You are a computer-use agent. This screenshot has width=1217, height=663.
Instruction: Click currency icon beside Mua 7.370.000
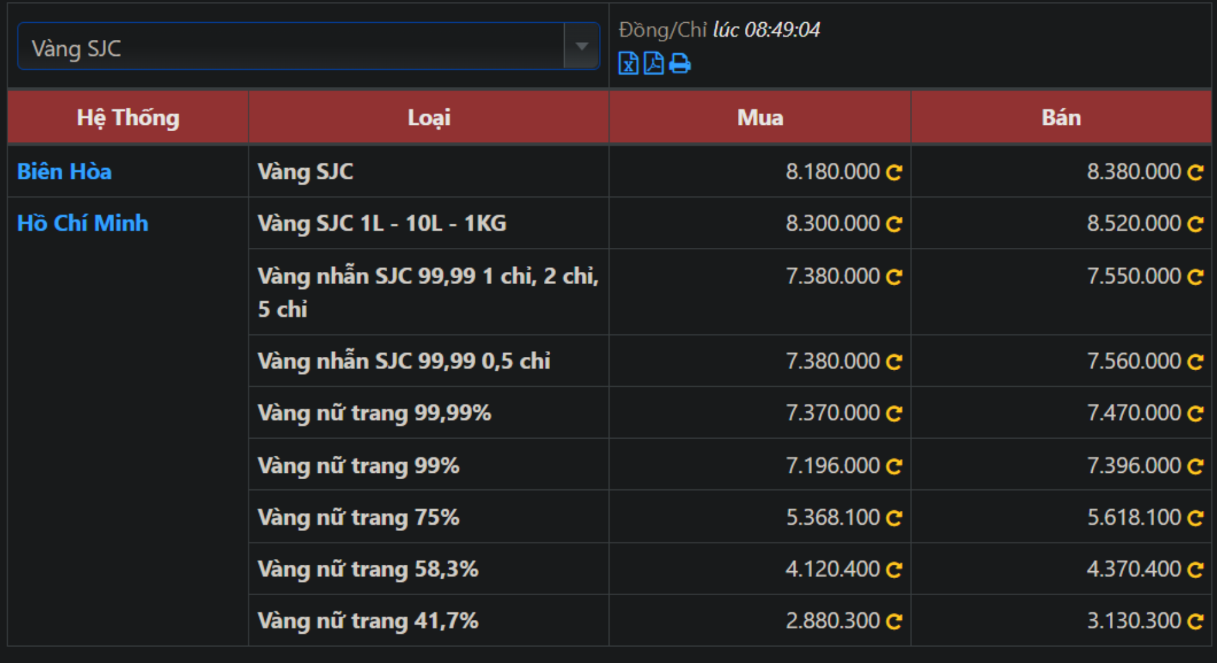tap(894, 414)
